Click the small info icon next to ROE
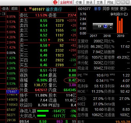This screenshot has height=123, width=131. (x=87, y=90)
